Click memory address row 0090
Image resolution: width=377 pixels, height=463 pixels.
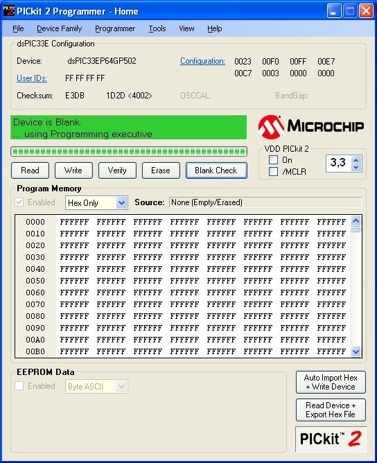click(35, 328)
